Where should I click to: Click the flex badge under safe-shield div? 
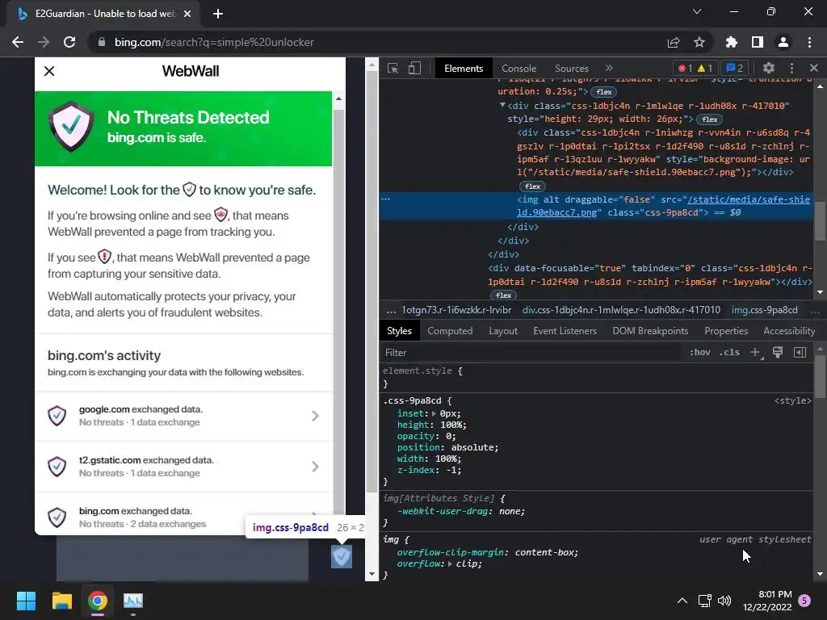(x=533, y=186)
